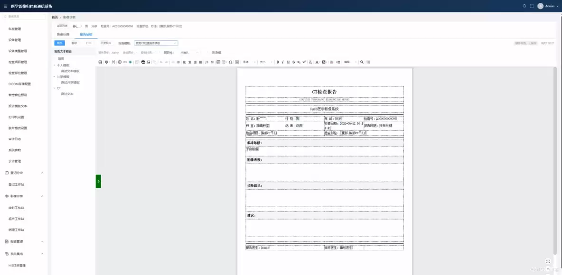The height and width of the screenshot is (275, 562).
Task: Tick the 危急值 checkbox
Action: 208,52
